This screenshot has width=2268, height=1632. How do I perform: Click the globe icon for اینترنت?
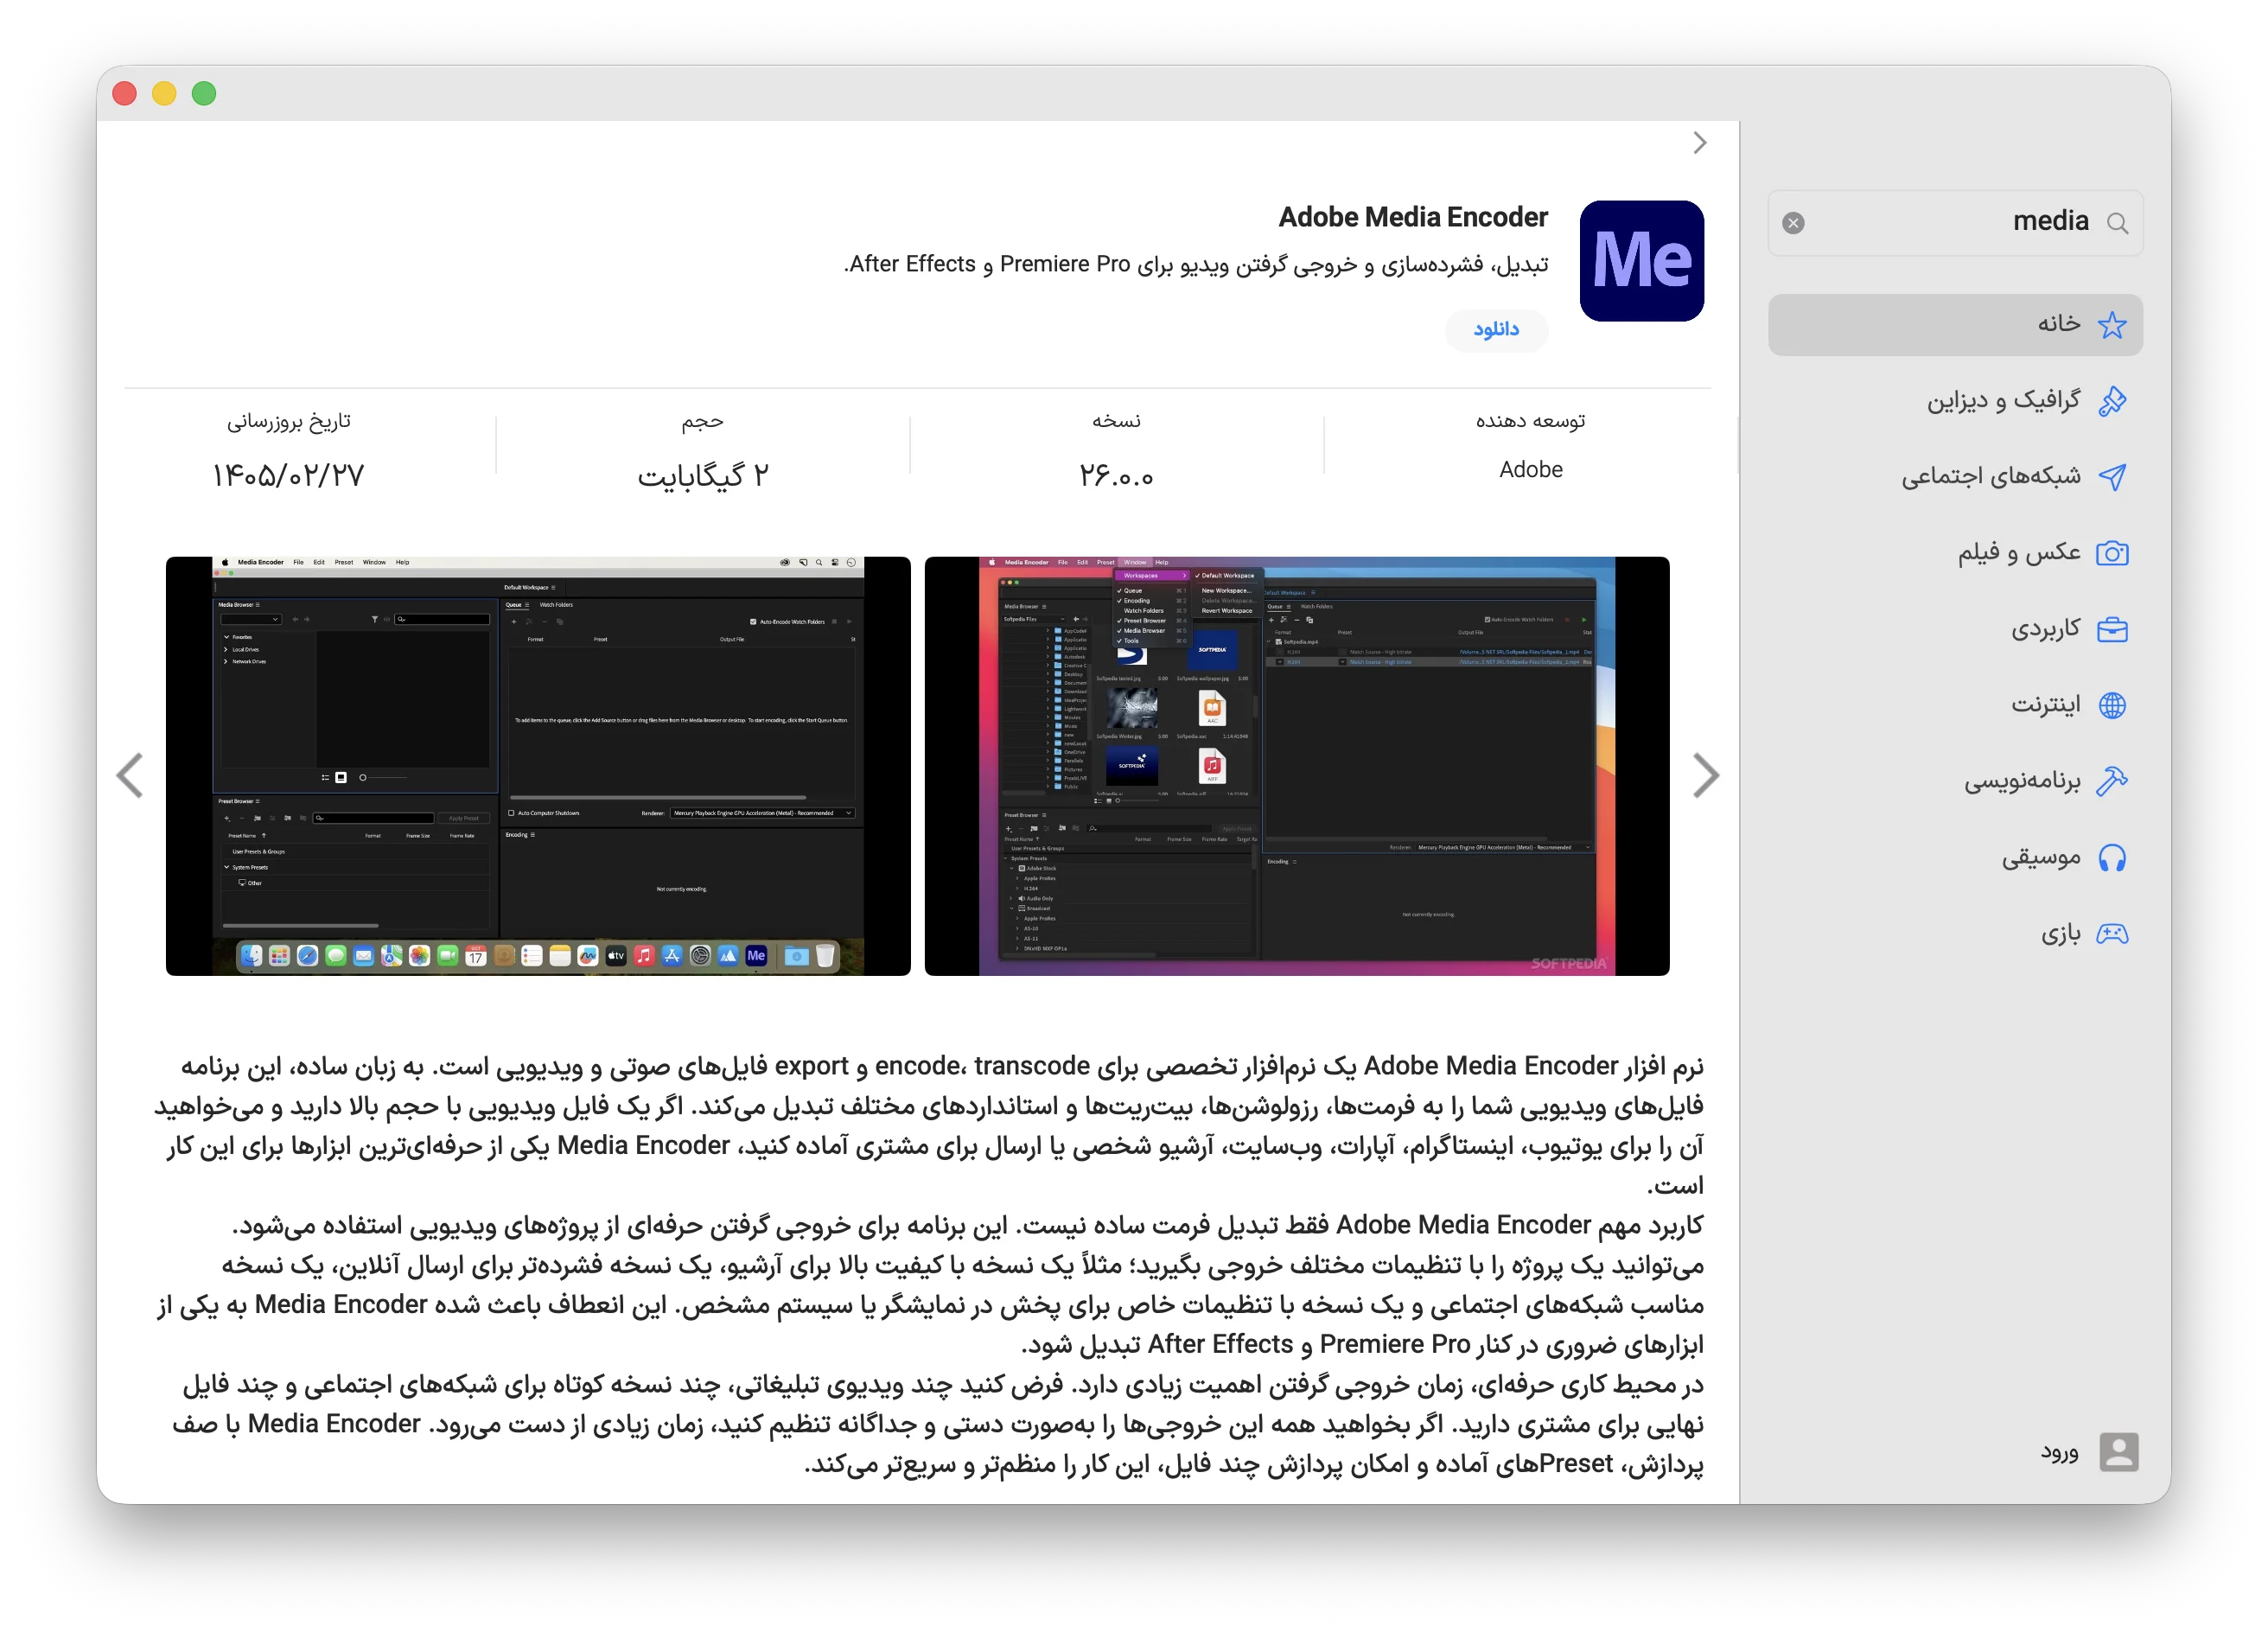(2112, 705)
